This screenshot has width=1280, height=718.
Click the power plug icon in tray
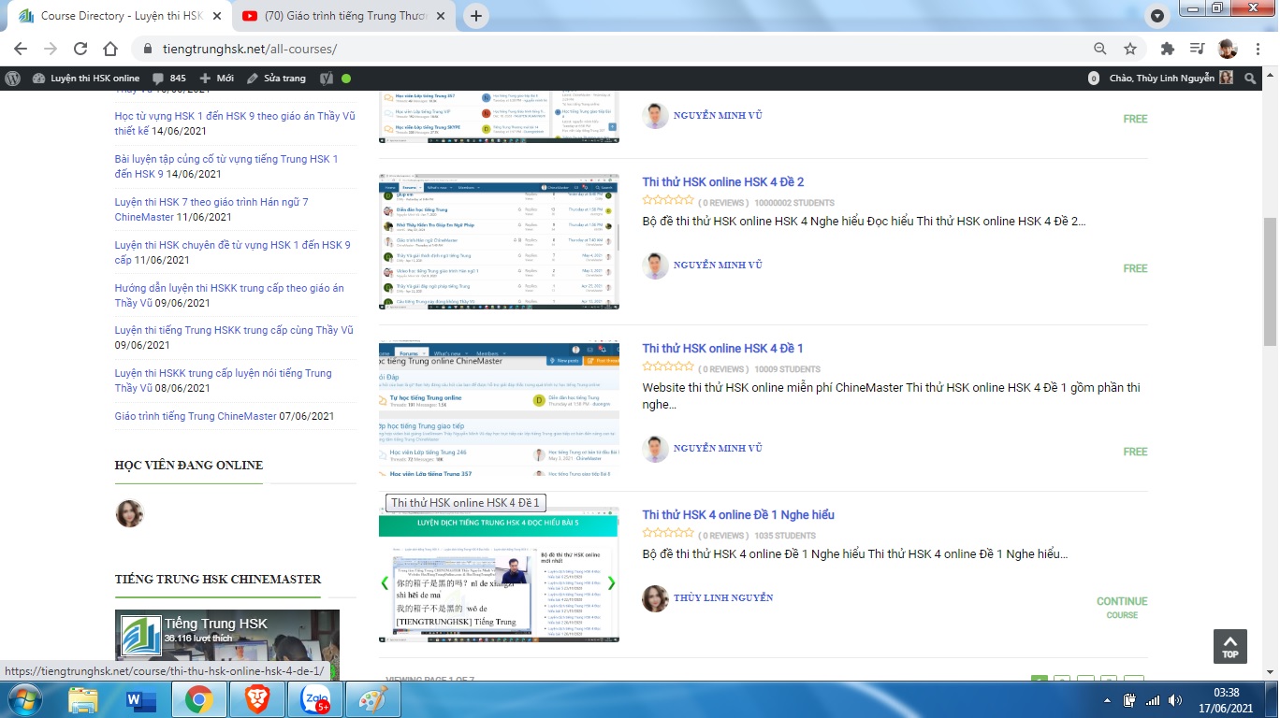[1130, 700]
